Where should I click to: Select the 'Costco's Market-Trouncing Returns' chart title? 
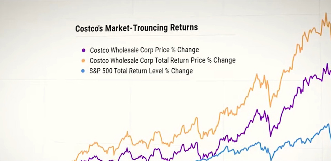(x=137, y=28)
